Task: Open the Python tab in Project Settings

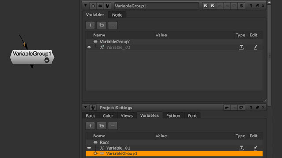Action: (173, 116)
